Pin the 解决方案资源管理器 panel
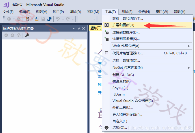The height and width of the screenshot is (133, 195). click(x=79, y=28)
